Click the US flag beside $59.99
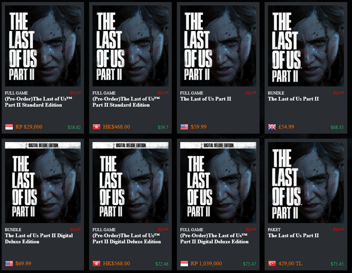The height and width of the screenshot is (273, 352). pos(184,127)
